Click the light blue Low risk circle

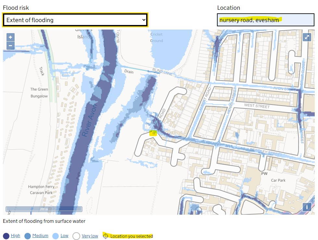point(56,236)
